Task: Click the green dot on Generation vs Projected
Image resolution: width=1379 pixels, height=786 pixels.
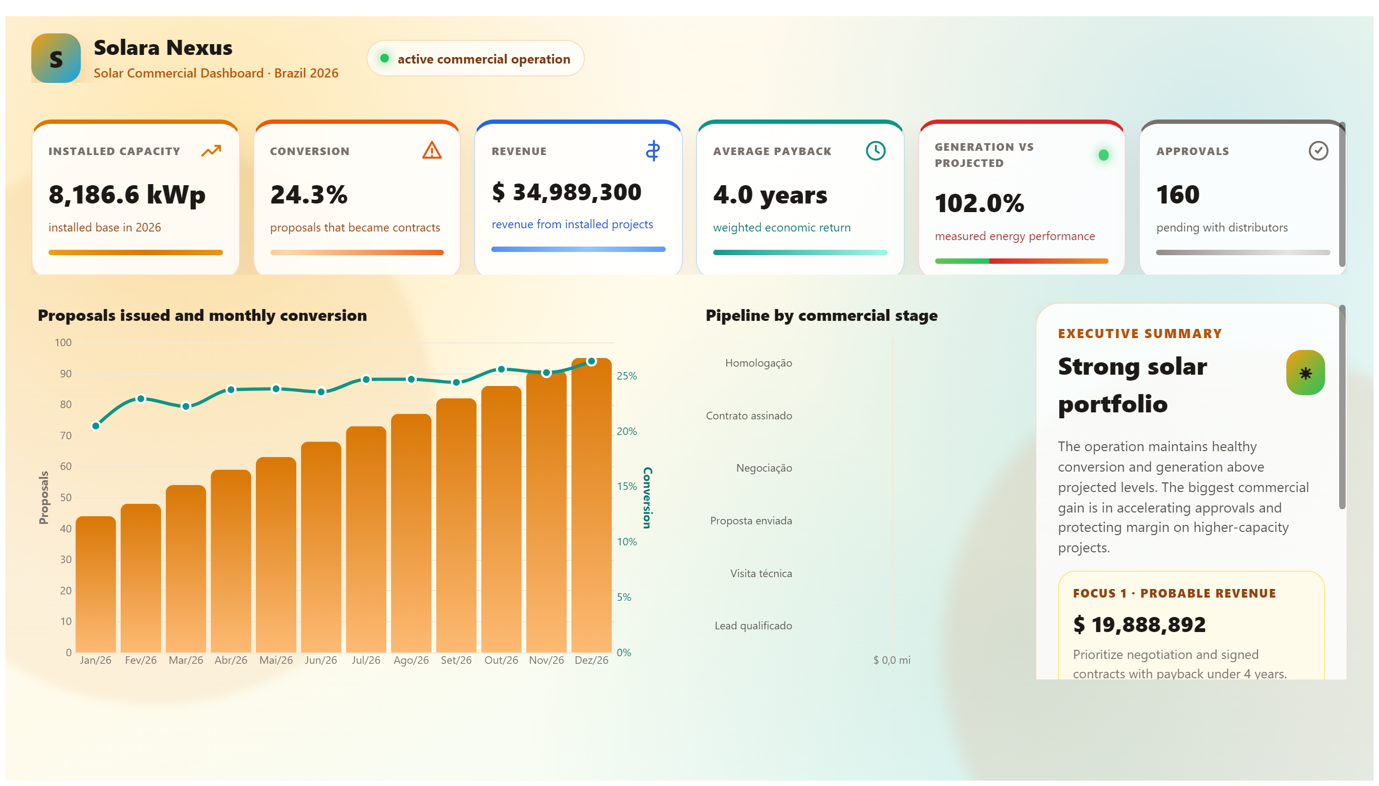Action: 1103,155
